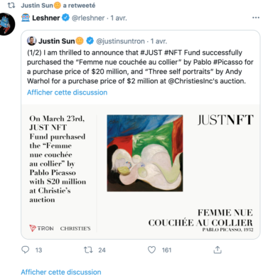This screenshot has height=276, width=268.
Task: Open the #Picasso hashtag
Action: 227,62
